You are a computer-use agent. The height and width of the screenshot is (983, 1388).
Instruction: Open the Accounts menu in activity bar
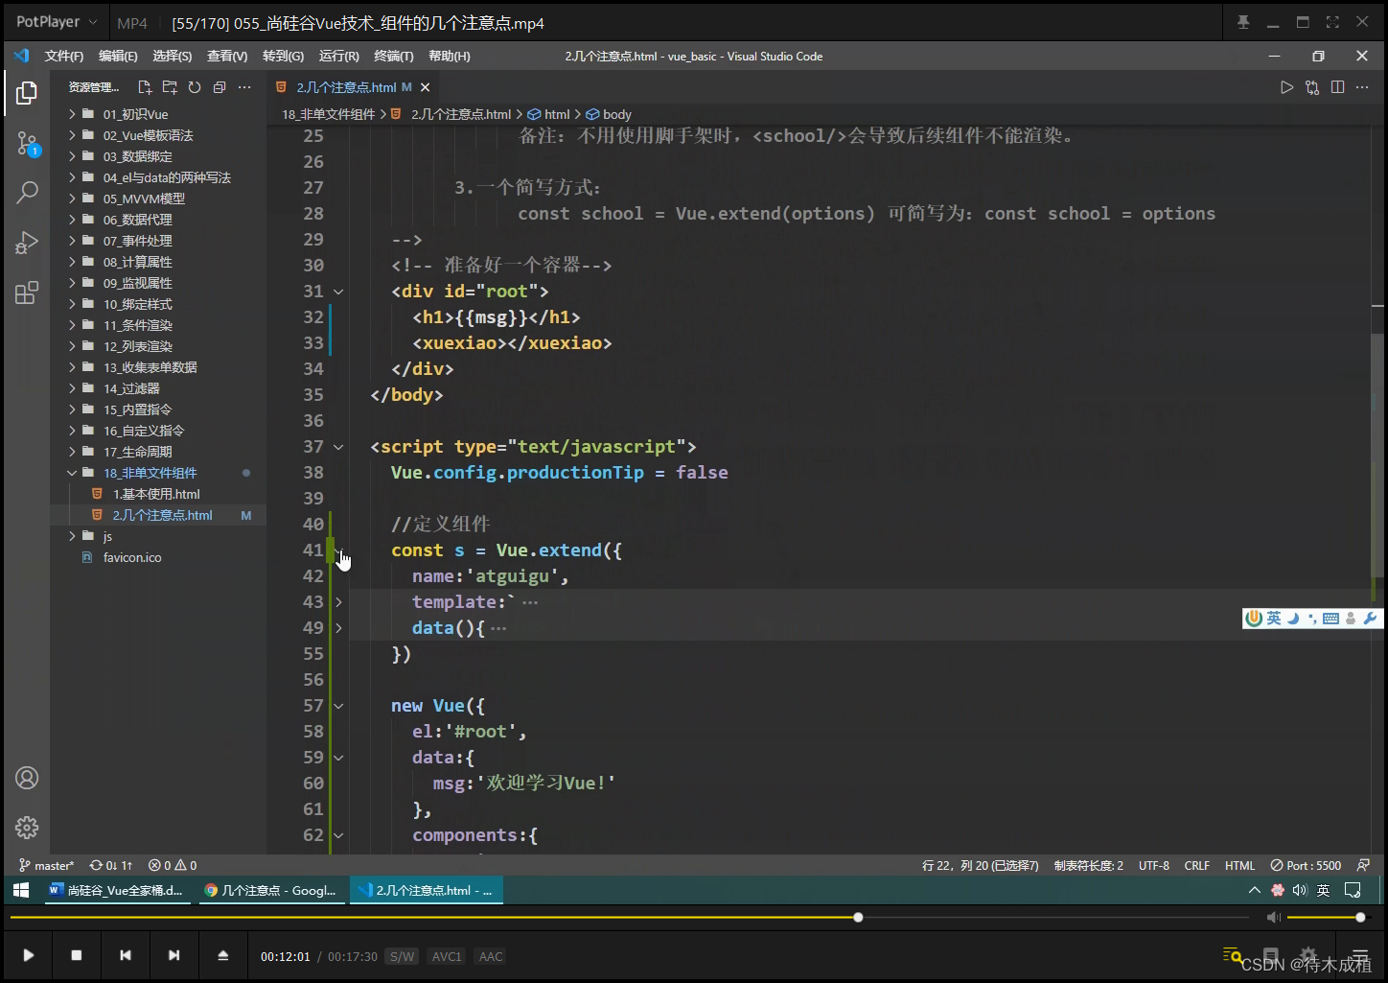click(27, 778)
